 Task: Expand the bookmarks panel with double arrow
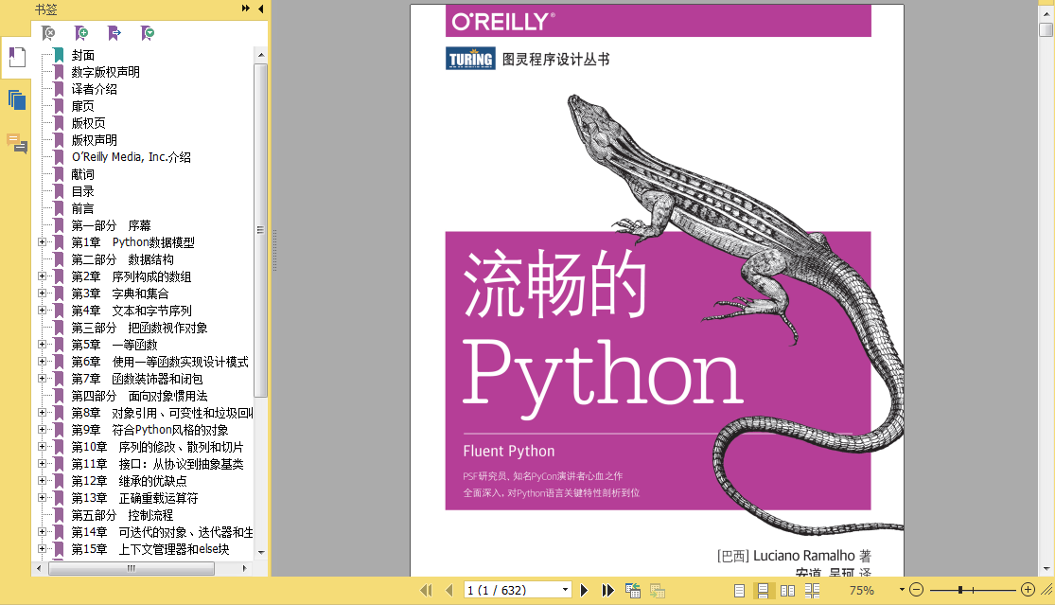tap(246, 9)
